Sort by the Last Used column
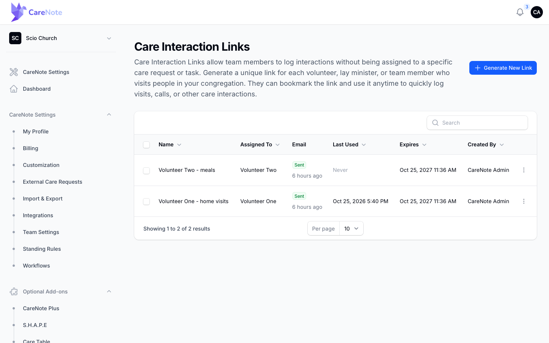549x343 pixels. pyautogui.click(x=349, y=144)
